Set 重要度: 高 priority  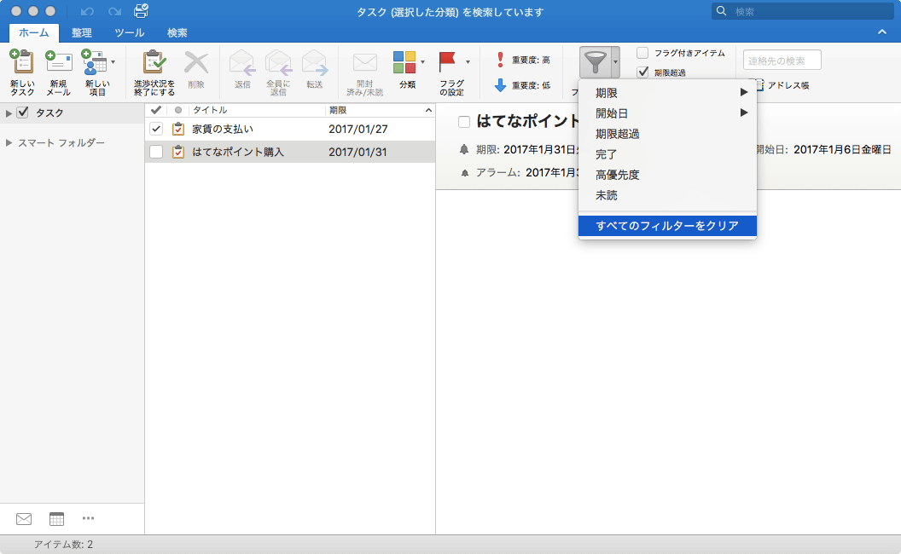(x=522, y=60)
